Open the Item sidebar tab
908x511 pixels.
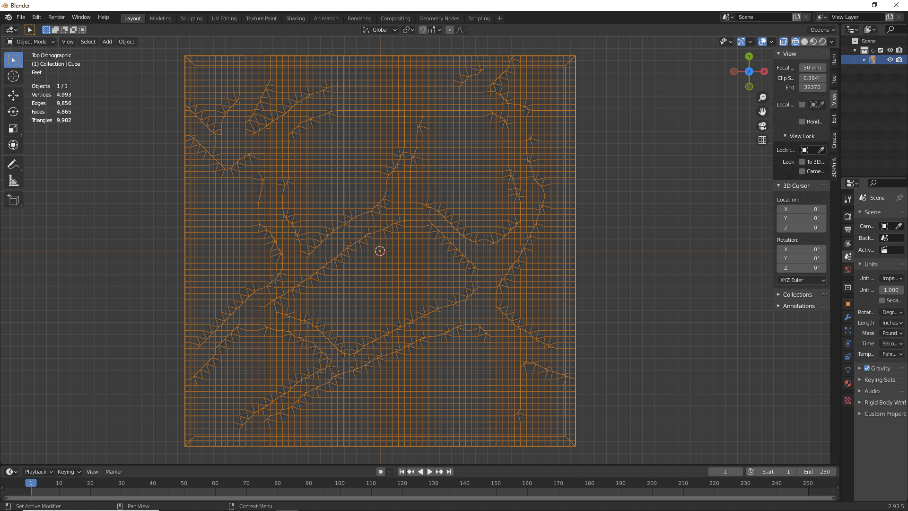click(x=834, y=60)
